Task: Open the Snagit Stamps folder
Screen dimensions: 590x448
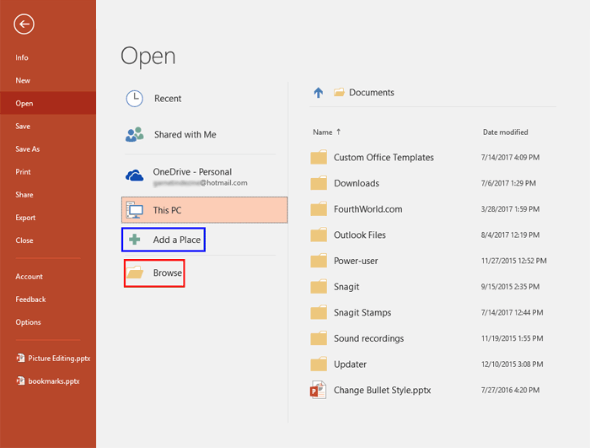Action: (362, 313)
